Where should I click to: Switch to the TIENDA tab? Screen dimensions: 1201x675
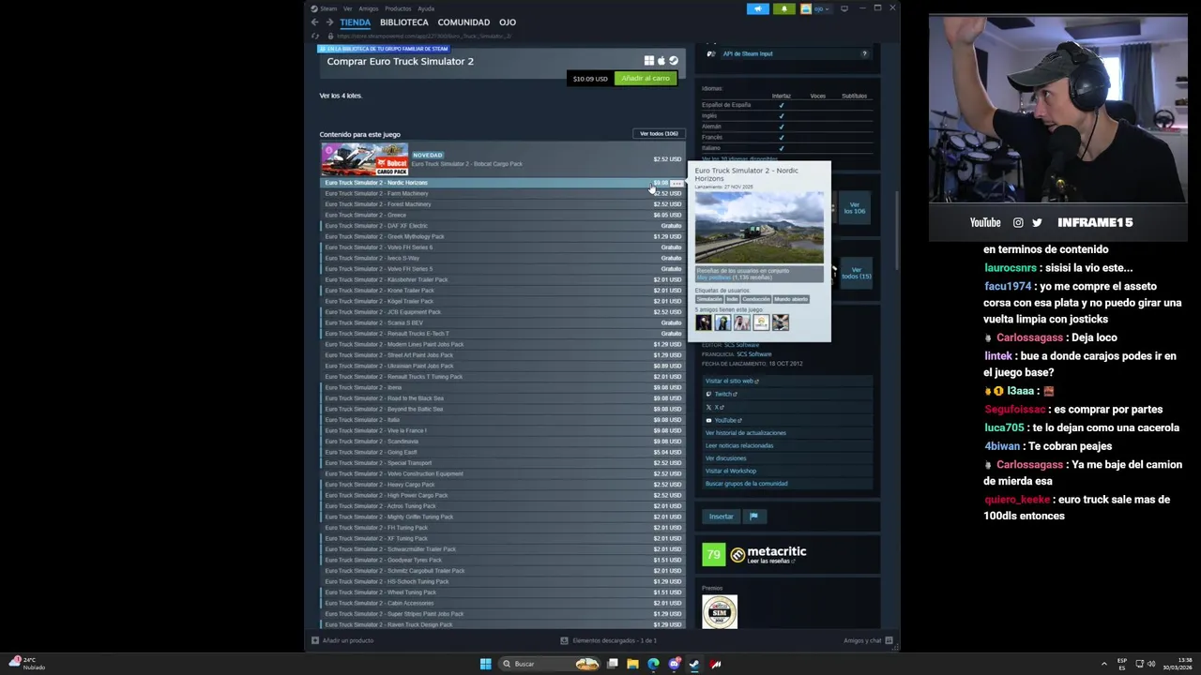pos(355,22)
